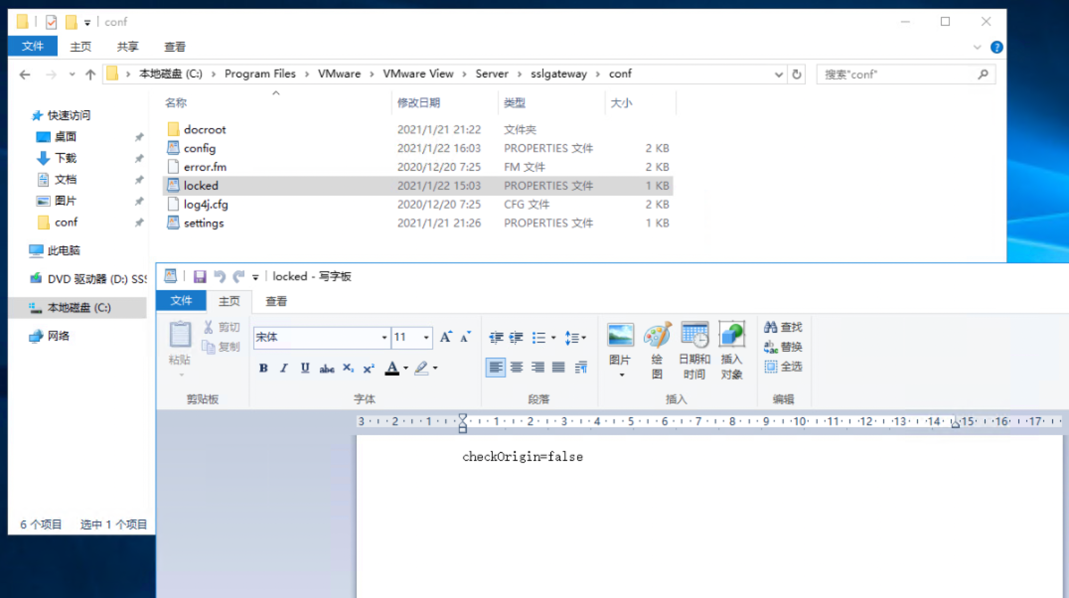Image resolution: width=1069 pixels, height=598 pixels.
Task: Expand the Explorer address bar history dropdown
Action: 778,75
